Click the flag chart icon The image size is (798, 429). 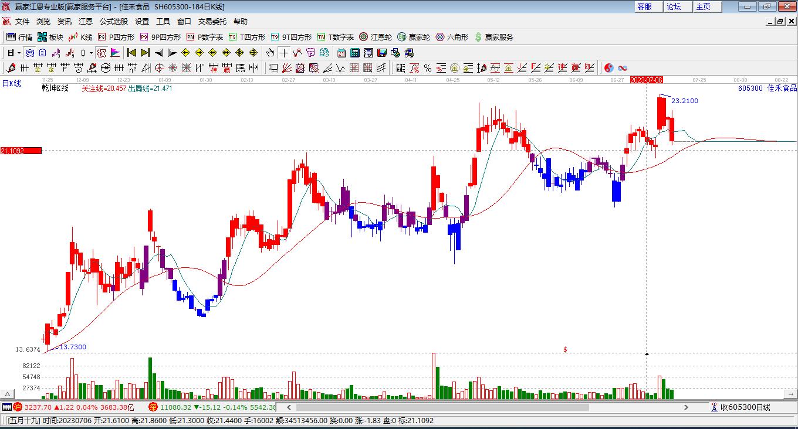coord(115,53)
